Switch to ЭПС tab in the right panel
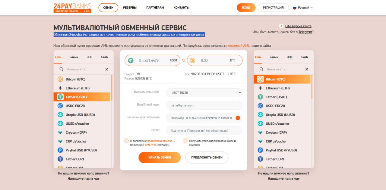The width and height of the screenshot is (386, 190). (x=290, y=57)
